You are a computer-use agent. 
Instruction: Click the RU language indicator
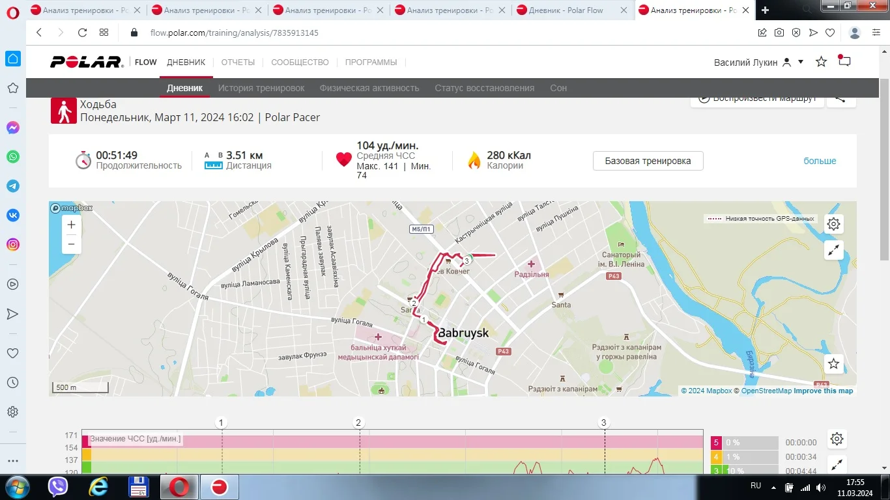[756, 486]
